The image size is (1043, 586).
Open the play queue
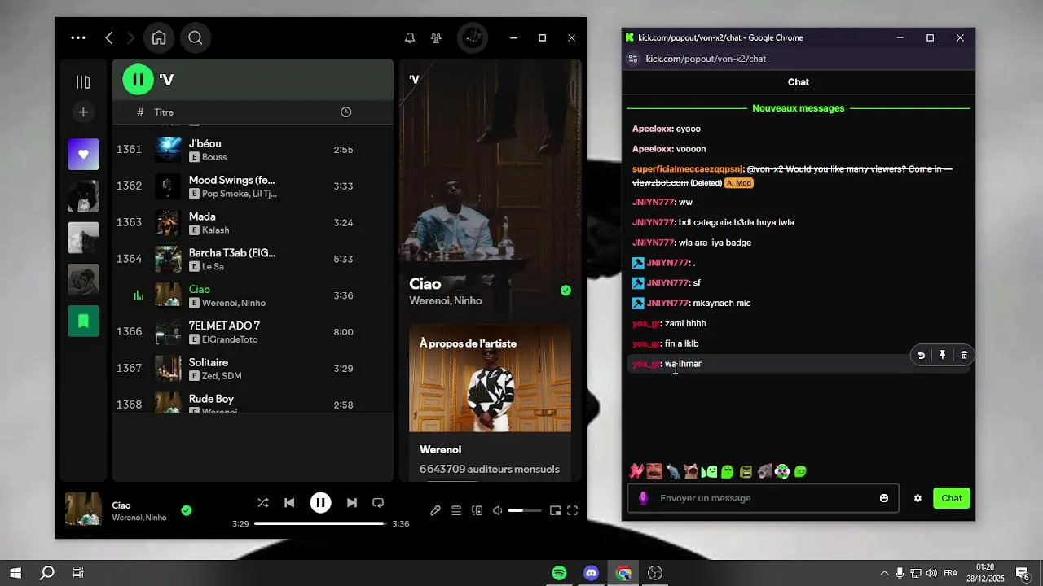(x=456, y=510)
